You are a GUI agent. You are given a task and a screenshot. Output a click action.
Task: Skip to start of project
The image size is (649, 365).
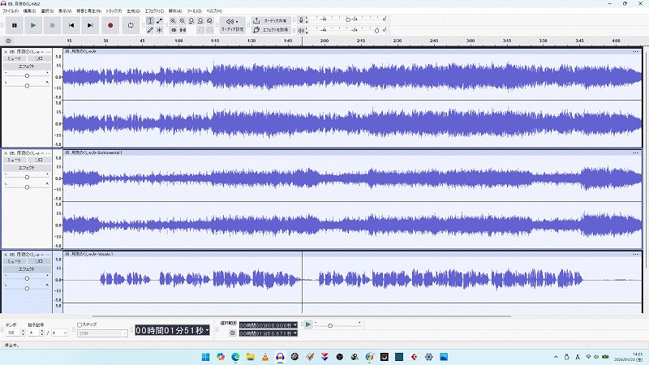[71, 25]
